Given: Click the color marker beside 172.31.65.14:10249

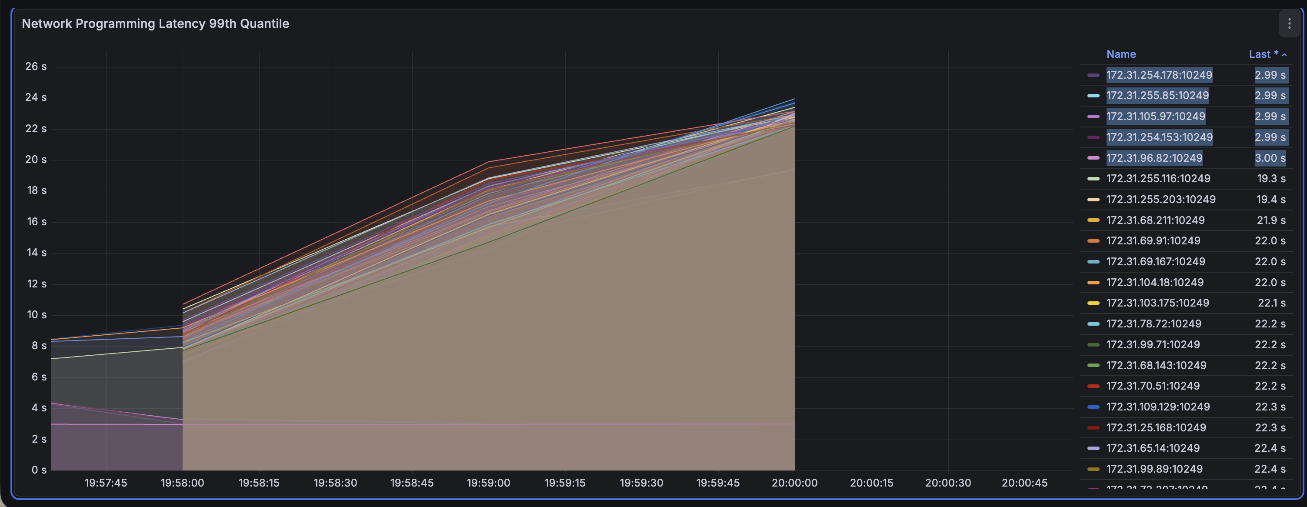Looking at the screenshot, I should tap(1094, 448).
